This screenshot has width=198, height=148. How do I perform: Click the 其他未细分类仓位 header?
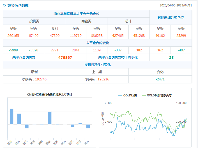click(171, 18)
